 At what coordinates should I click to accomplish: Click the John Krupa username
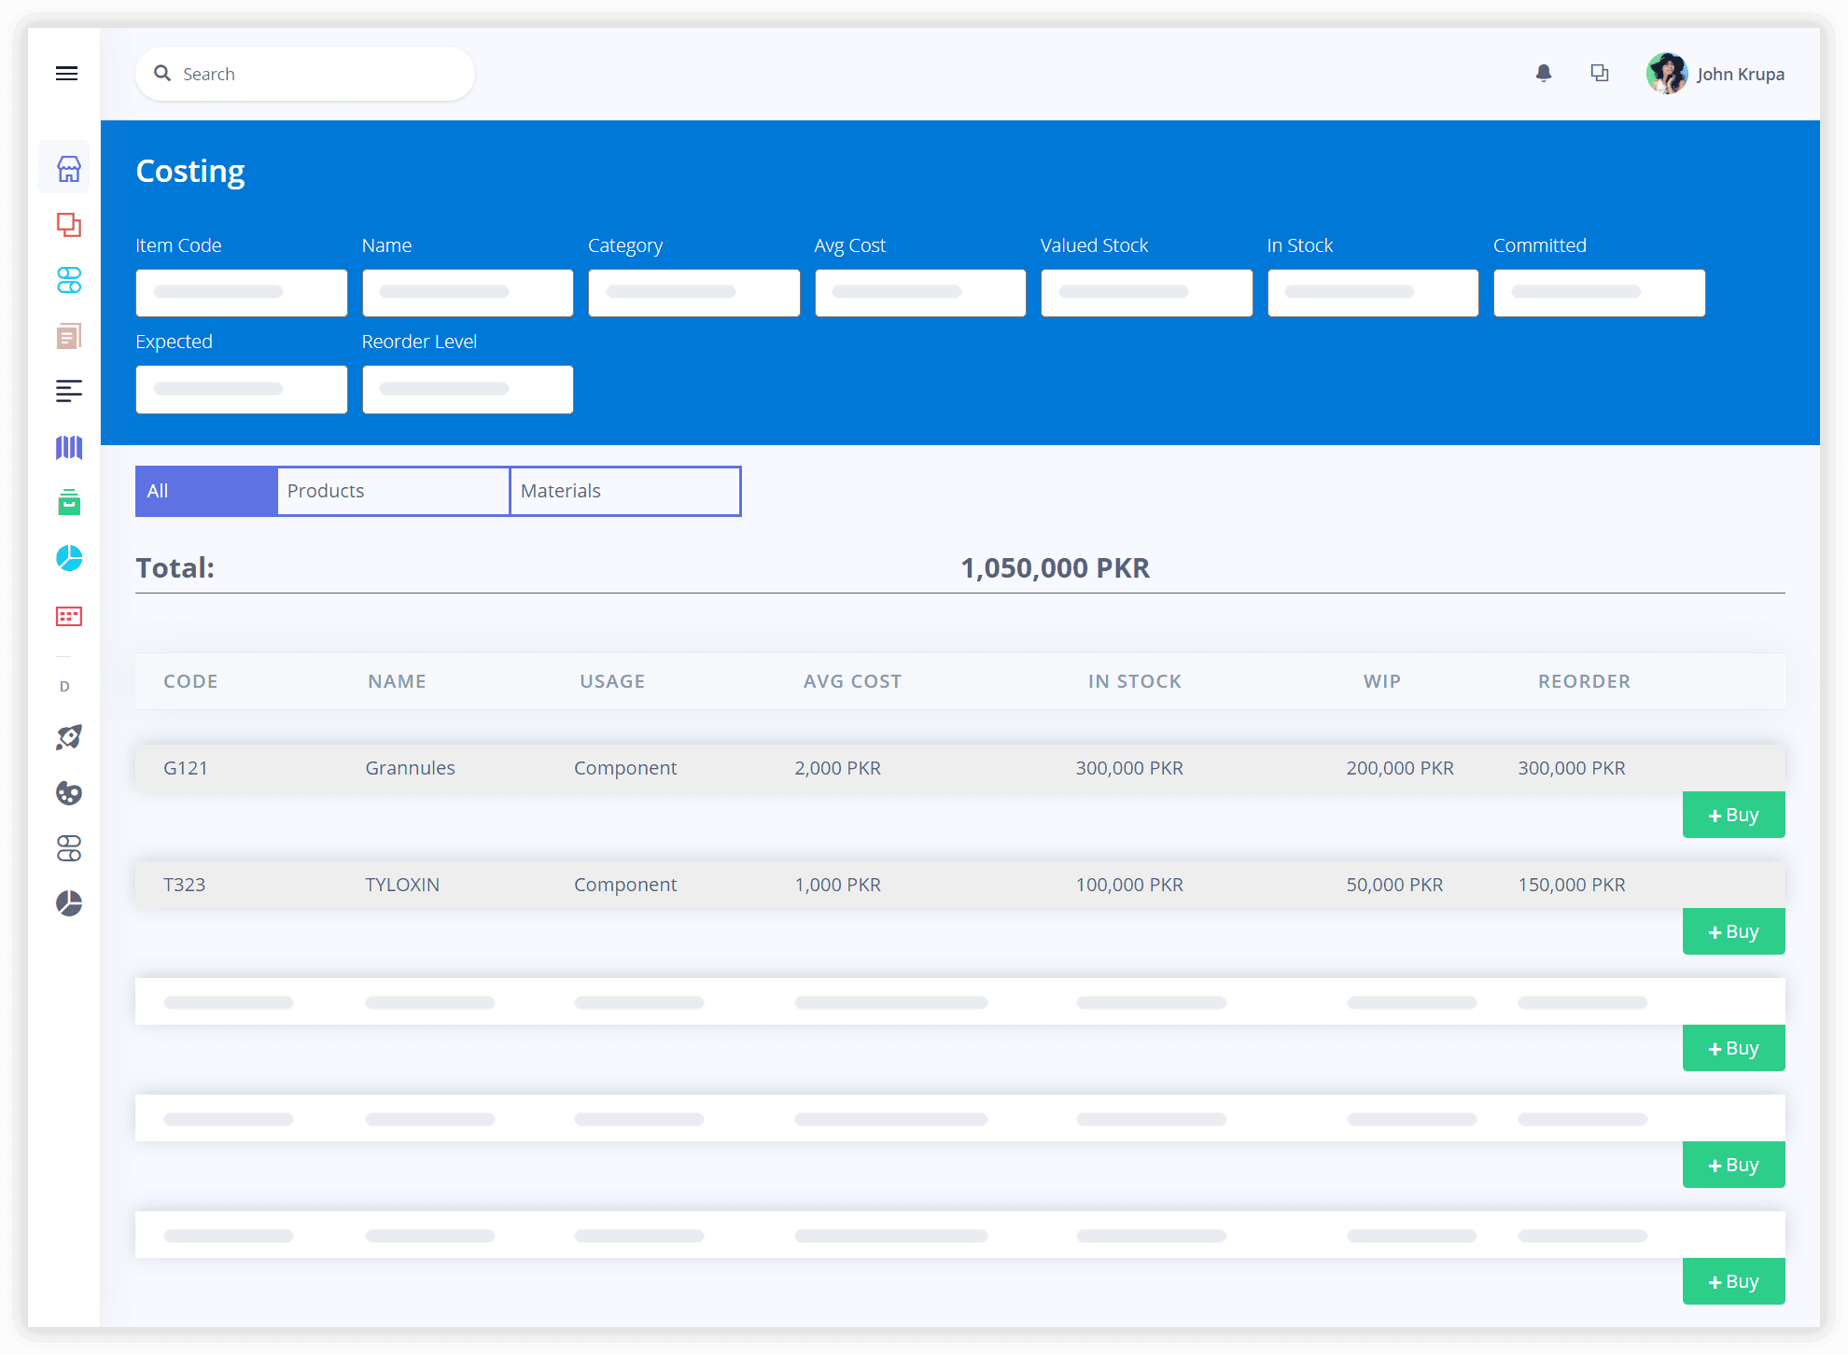[x=1741, y=74]
